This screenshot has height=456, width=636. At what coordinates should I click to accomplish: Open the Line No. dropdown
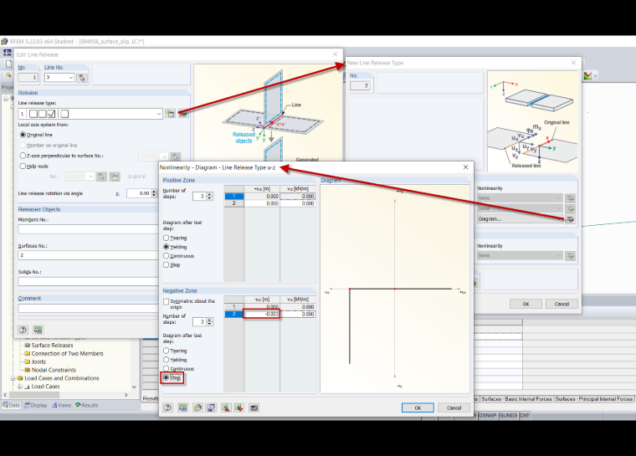[71, 78]
